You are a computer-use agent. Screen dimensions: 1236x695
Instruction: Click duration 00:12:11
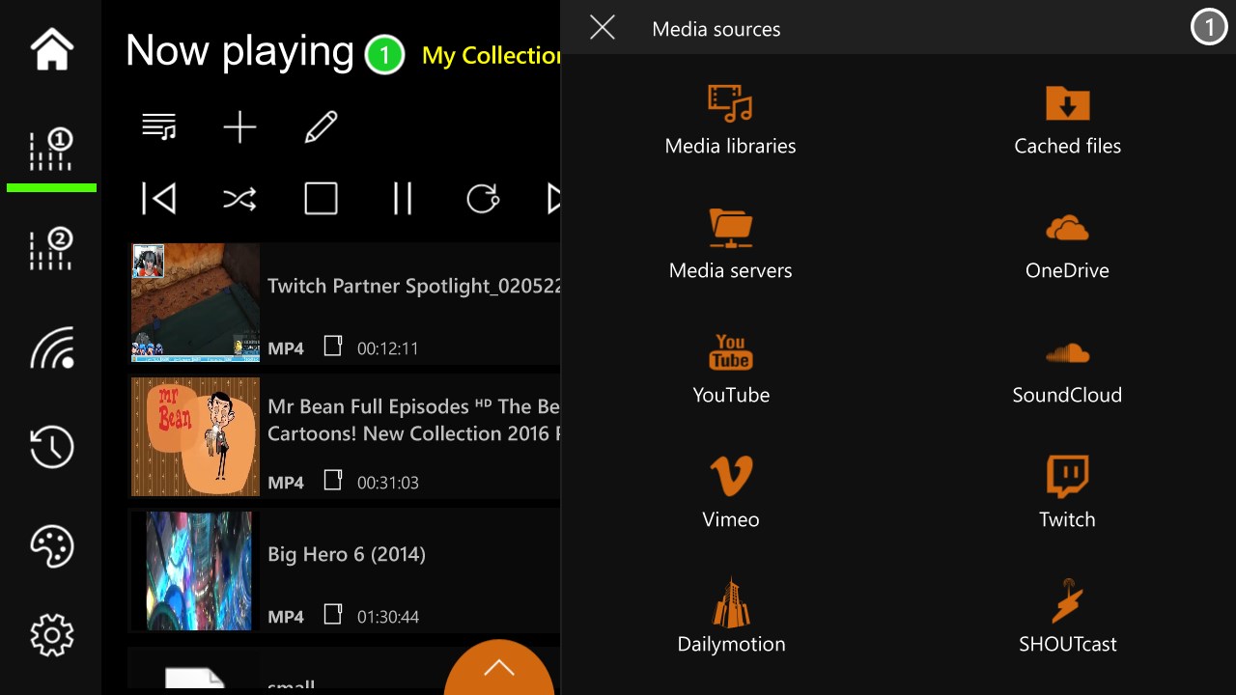click(387, 348)
